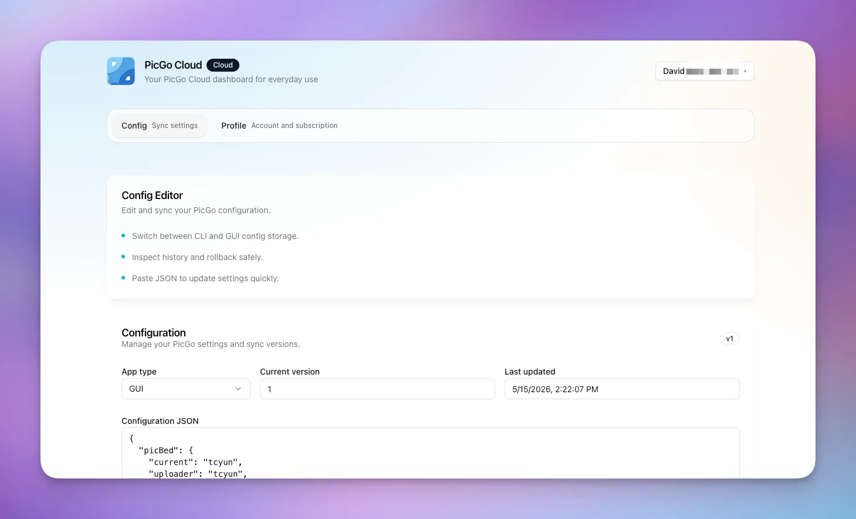Click 'Edit and sync your PicGo configuration.'
The width and height of the screenshot is (856, 519).
click(x=196, y=210)
